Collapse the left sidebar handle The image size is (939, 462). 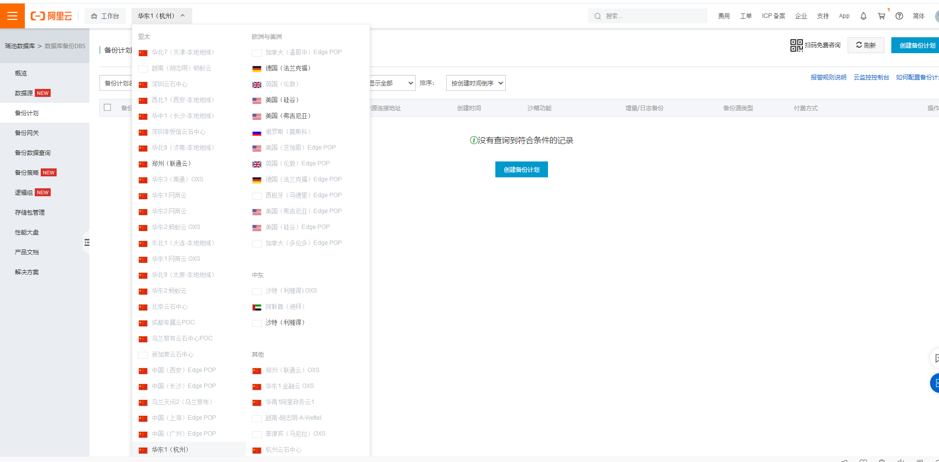pyautogui.click(x=87, y=242)
